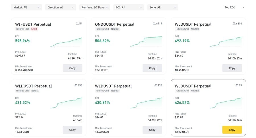
Task: Change the Top ROI sort order
Action: [234, 7]
